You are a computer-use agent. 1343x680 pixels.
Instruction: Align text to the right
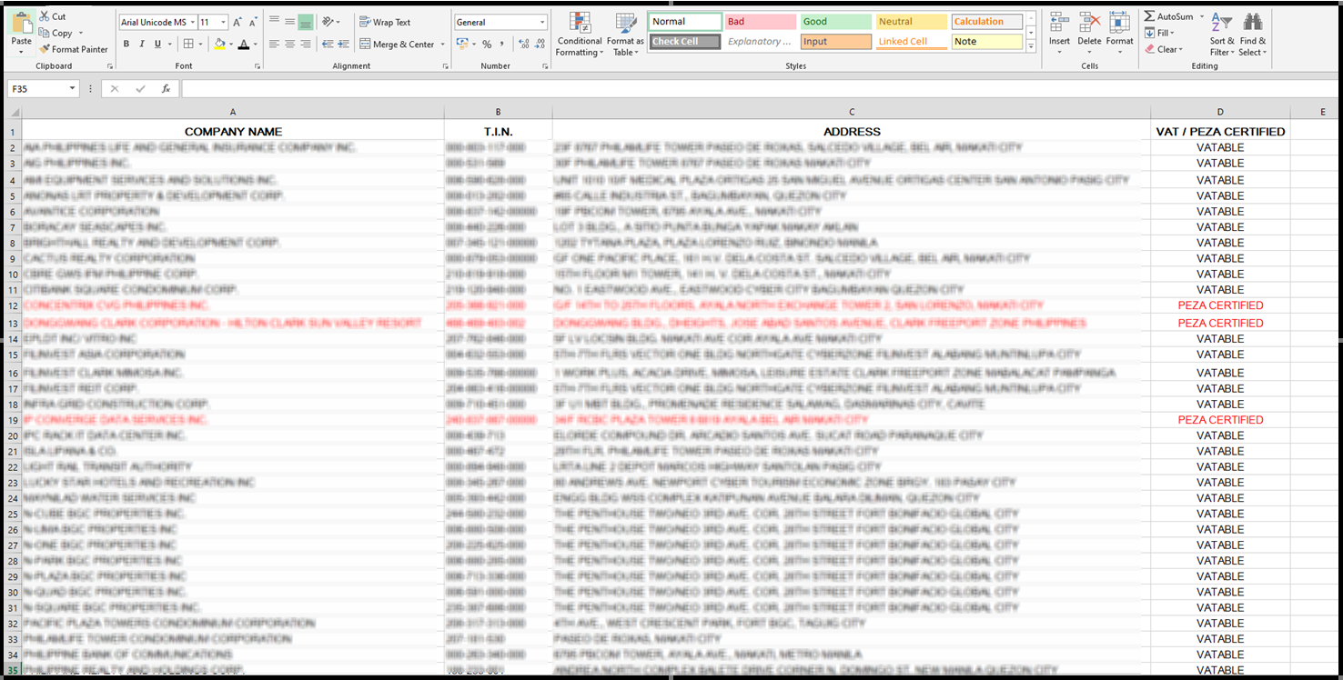pyautogui.click(x=306, y=44)
